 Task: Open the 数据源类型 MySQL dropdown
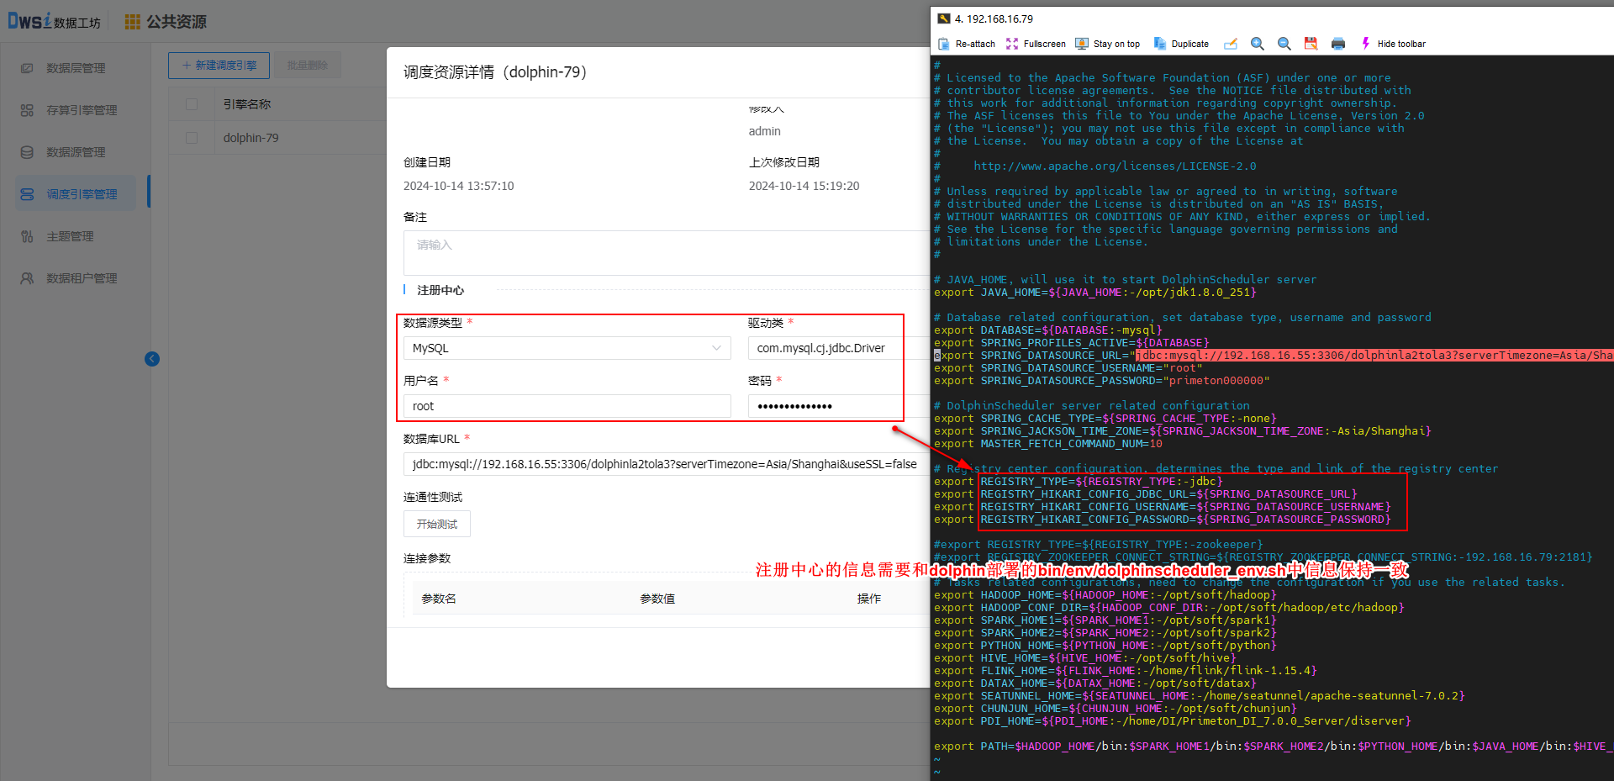(x=567, y=348)
